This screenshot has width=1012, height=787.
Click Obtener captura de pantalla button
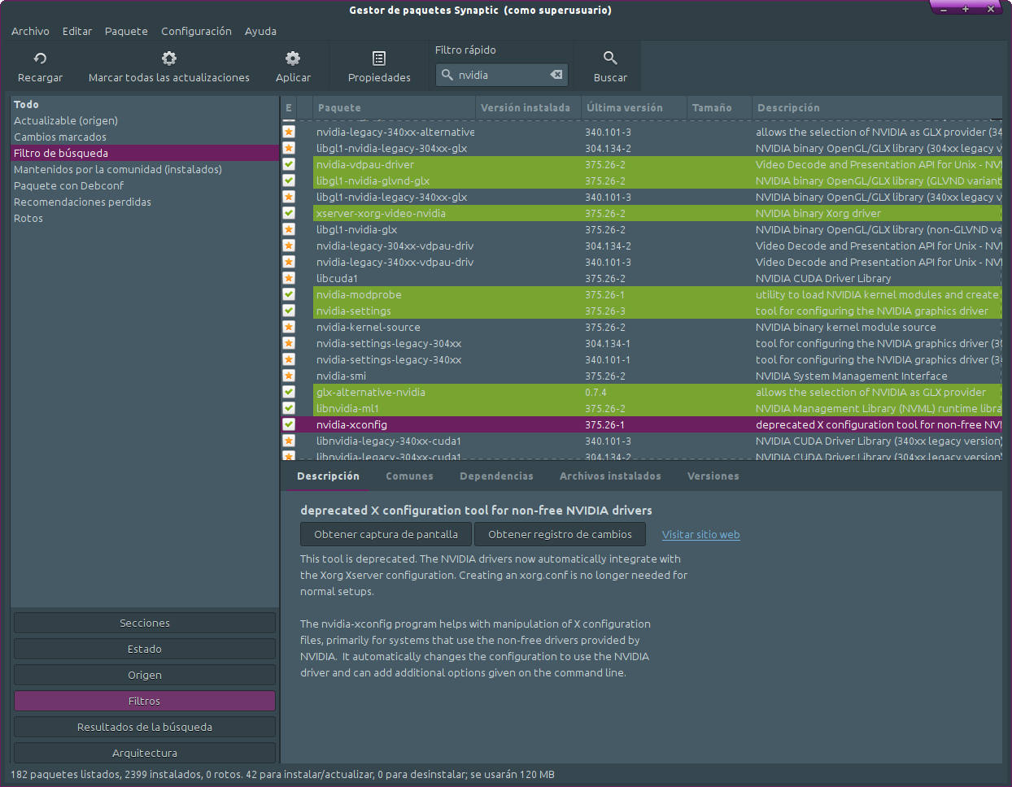coord(386,534)
